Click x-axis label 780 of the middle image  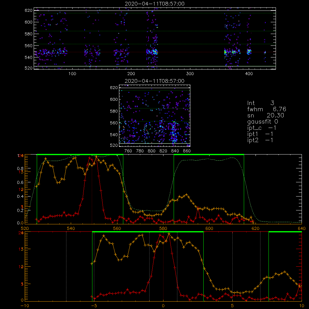(140, 151)
